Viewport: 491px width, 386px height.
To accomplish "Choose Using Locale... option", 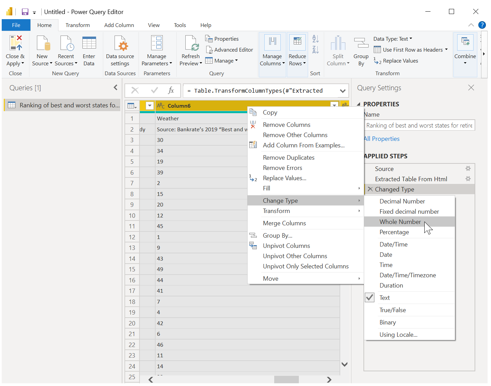I will [409, 335].
